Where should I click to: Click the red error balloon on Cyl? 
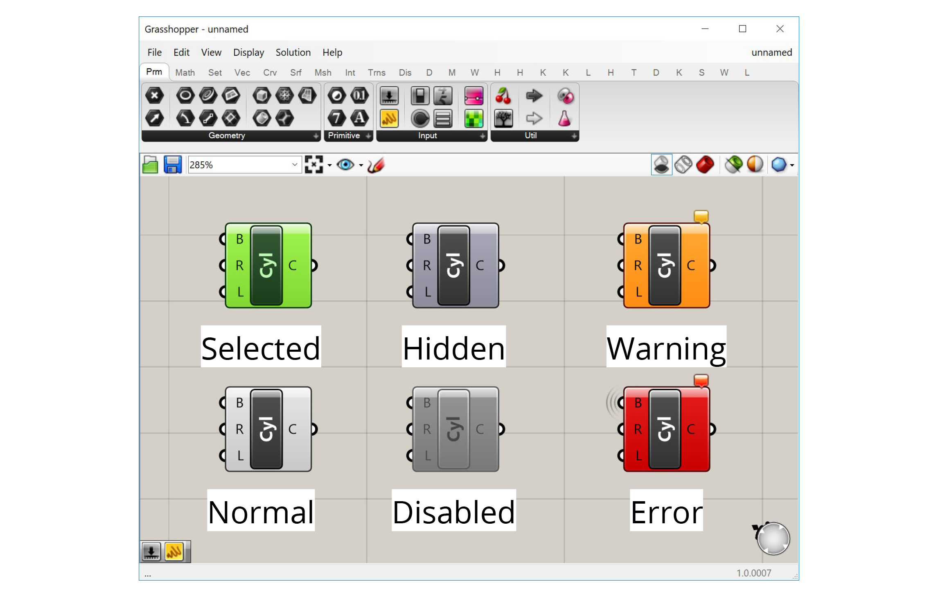coord(701,380)
